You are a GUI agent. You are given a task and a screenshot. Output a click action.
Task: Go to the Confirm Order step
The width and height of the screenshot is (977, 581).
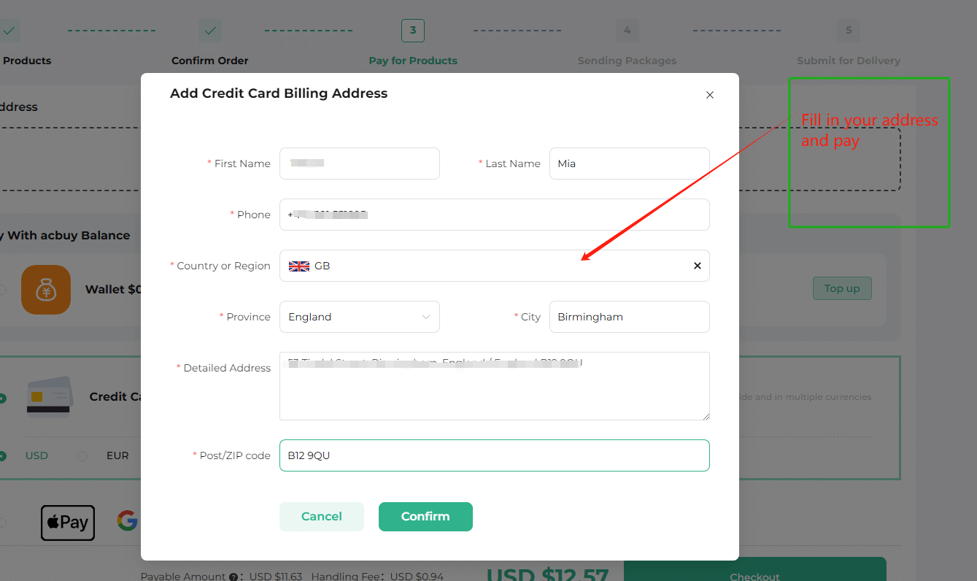click(x=210, y=61)
